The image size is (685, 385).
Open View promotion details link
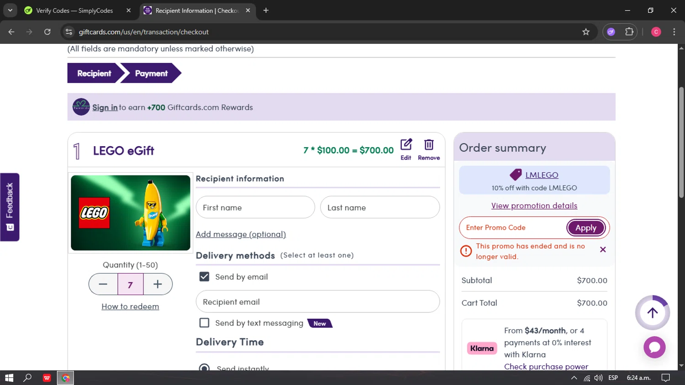(534, 206)
